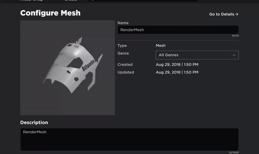The width and height of the screenshot is (259, 154).
Task: Click the Type value Mesh
Action: coord(161,46)
